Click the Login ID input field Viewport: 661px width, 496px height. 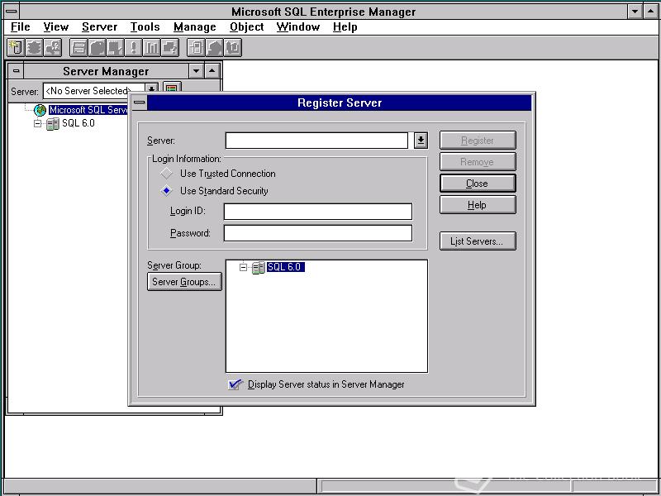pos(318,212)
